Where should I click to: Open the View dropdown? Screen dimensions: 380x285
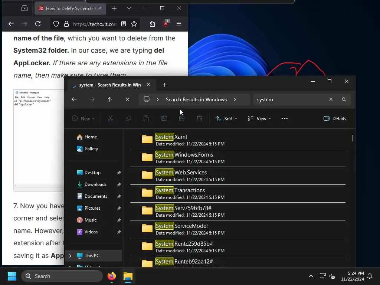coord(259,118)
